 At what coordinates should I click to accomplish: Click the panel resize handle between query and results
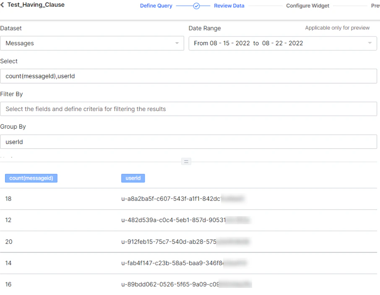(x=186, y=161)
